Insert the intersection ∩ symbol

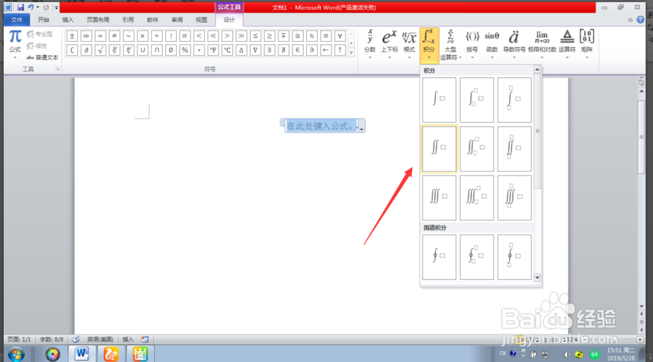click(x=157, y=50)
